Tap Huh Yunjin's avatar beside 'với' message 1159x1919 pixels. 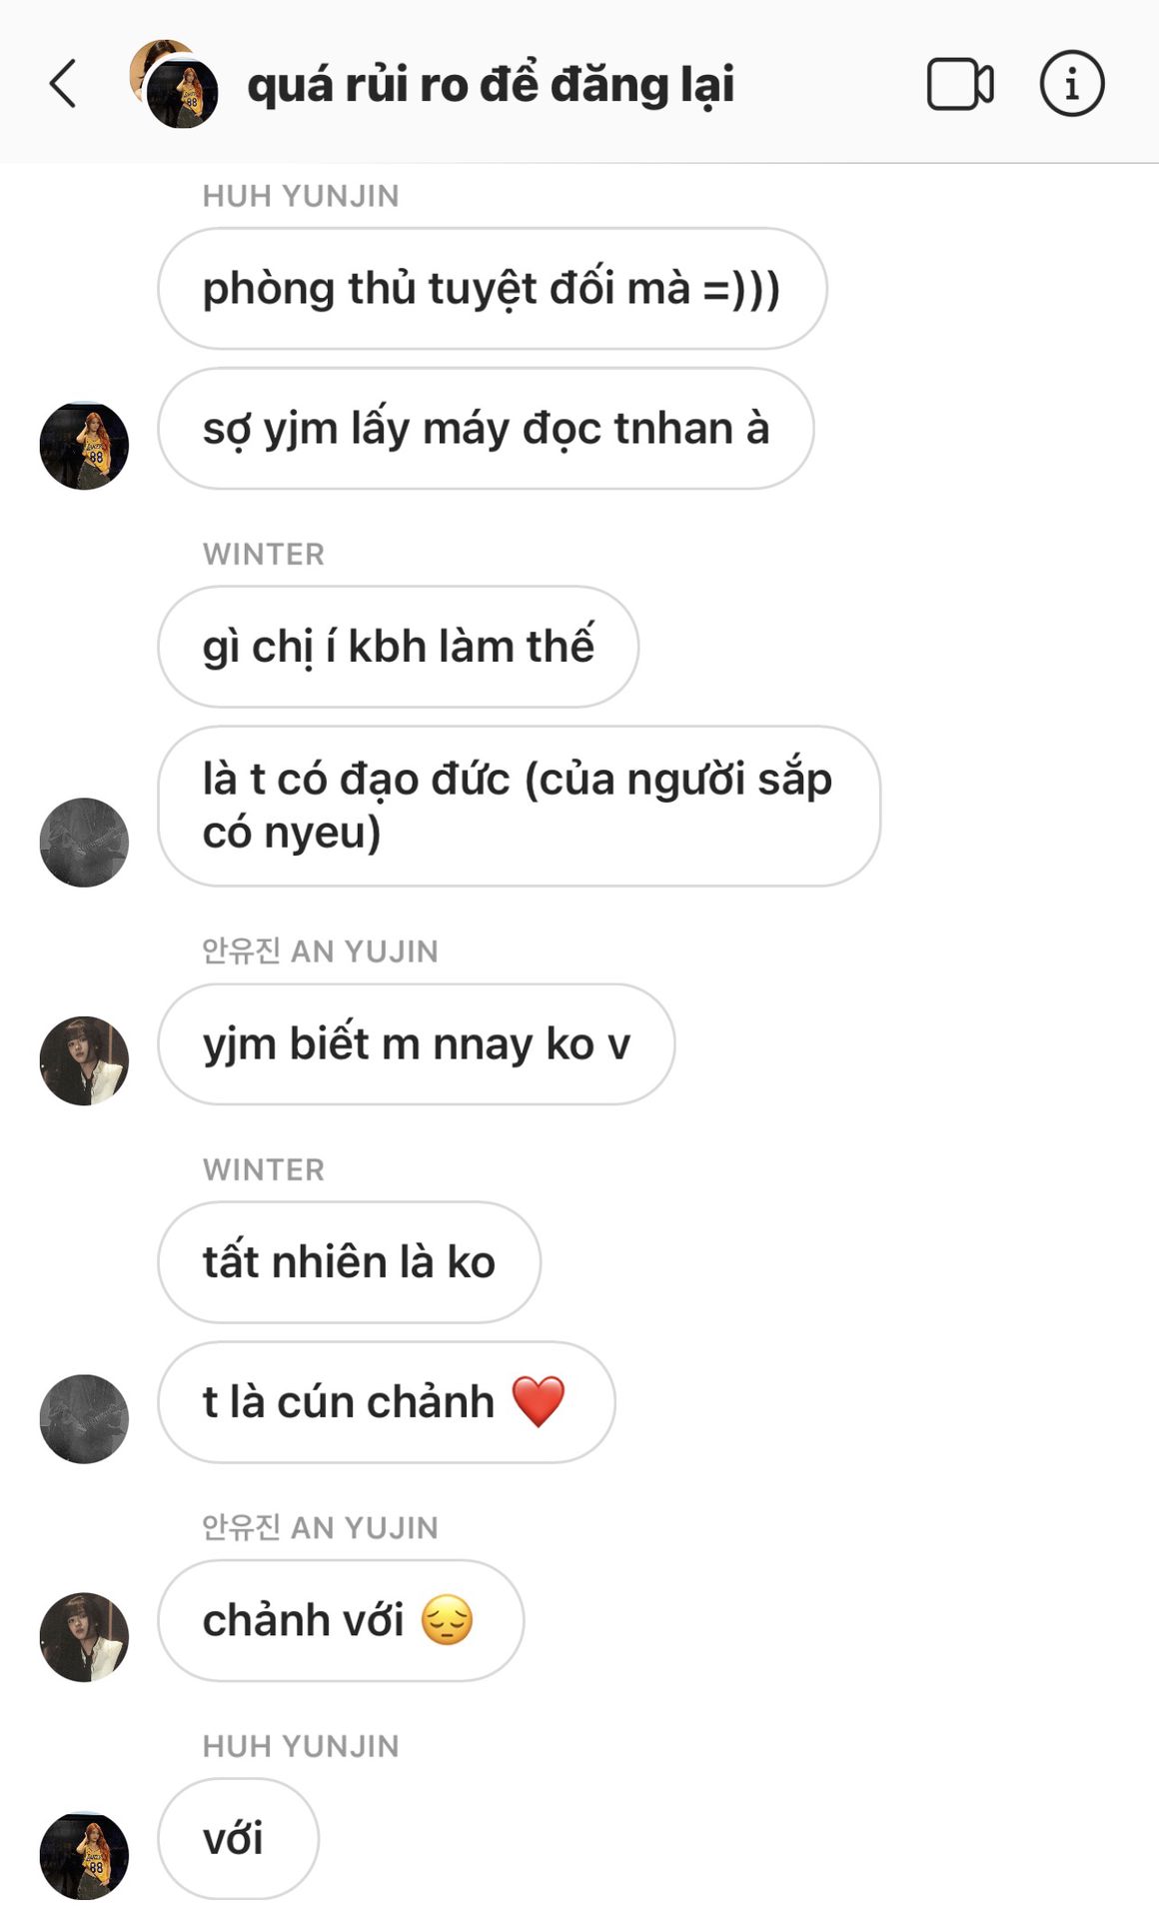tap(84, 1855)
